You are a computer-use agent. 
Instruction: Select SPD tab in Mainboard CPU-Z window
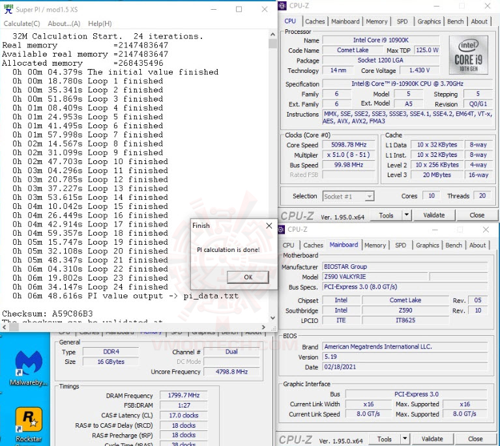[x=400, y=245]
